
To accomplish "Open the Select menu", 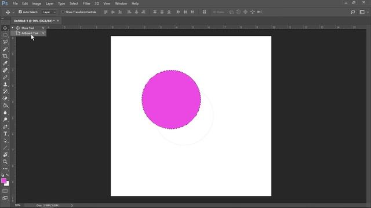I will tap(74, 3).
